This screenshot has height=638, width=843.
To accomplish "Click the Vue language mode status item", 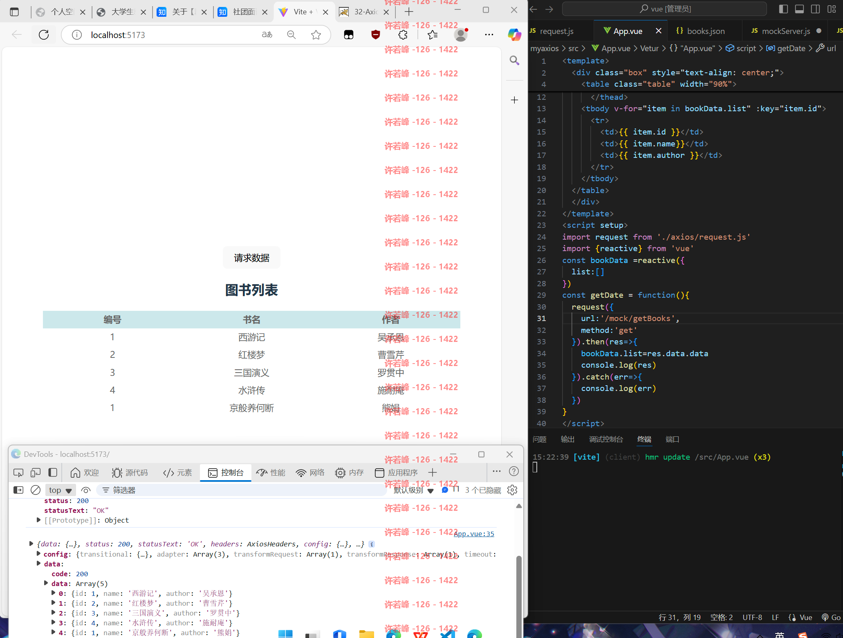I will 800,618.
